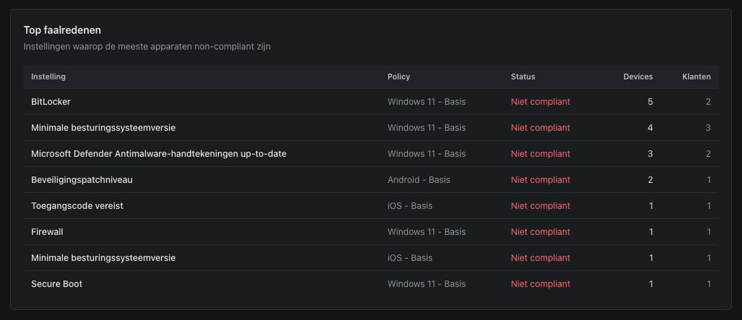742x320 pixels.
Task: Click the Klanten value 3
Action: [x=708, y=128]
